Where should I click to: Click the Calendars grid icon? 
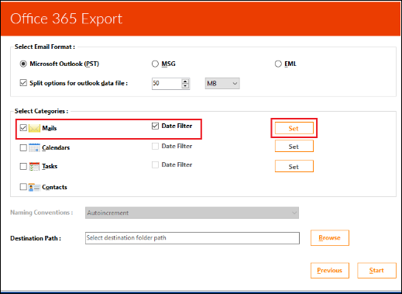[x=34, y=147]
